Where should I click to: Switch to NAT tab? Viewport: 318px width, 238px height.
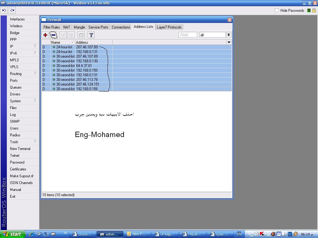click(x=66, y=27)
